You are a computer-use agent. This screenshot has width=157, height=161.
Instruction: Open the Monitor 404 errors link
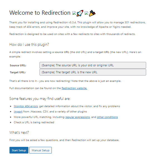[x=26, y=106]
